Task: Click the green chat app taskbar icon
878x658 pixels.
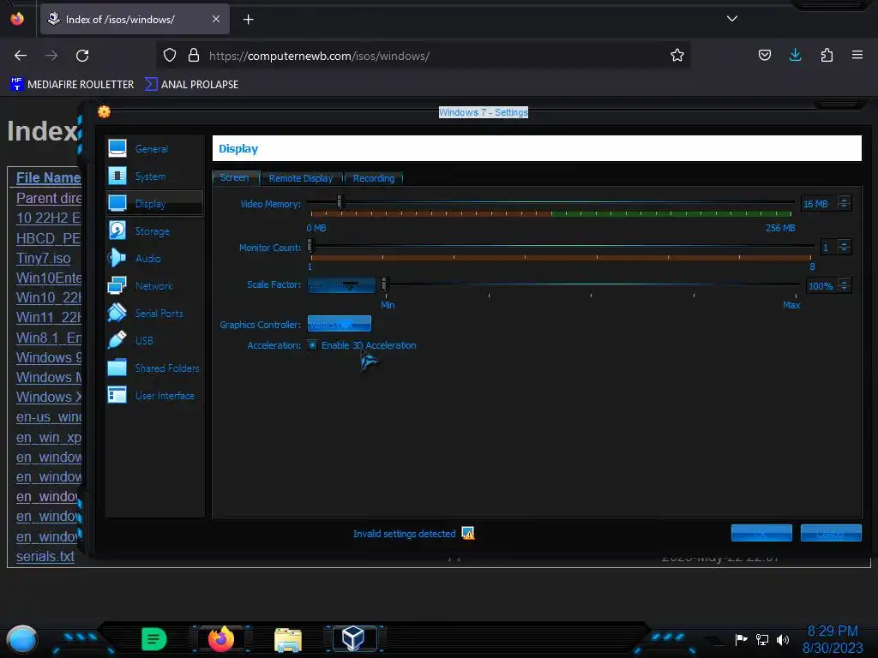Action: (x=154, y=638)
